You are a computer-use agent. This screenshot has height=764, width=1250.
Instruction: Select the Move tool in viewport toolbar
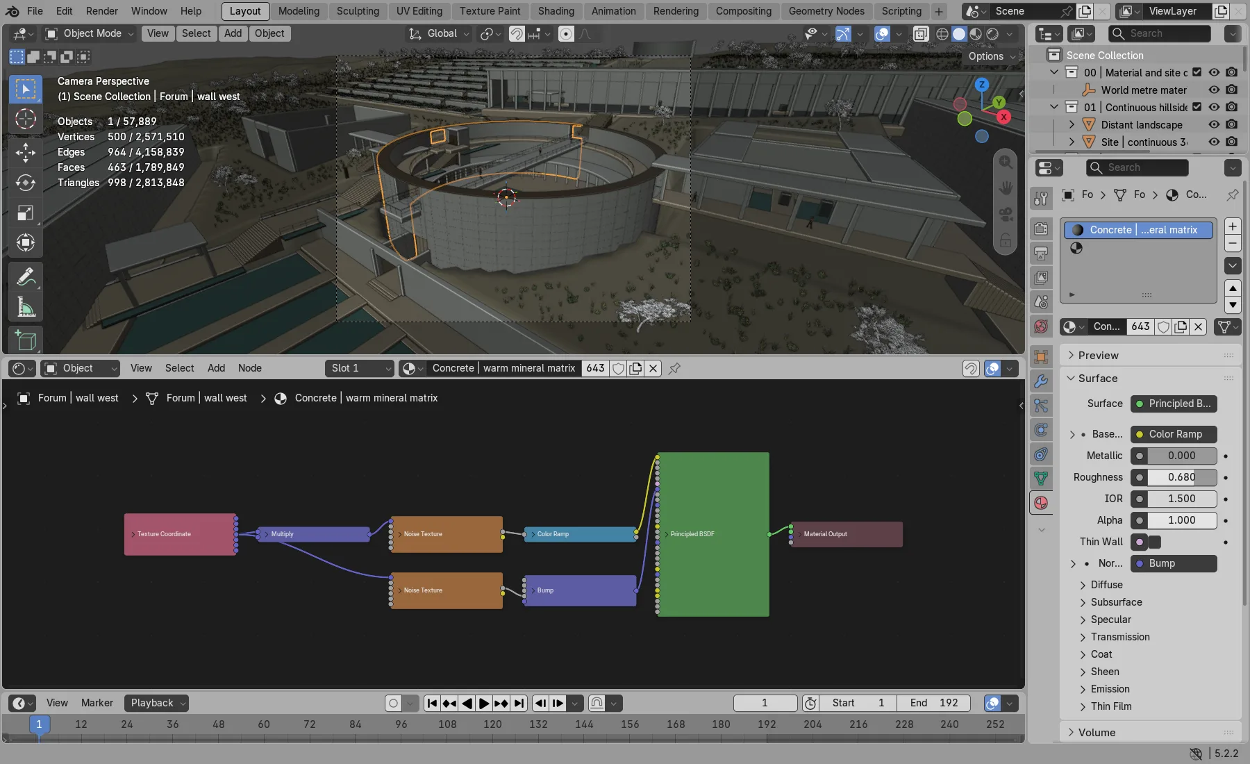click(26, 152)
